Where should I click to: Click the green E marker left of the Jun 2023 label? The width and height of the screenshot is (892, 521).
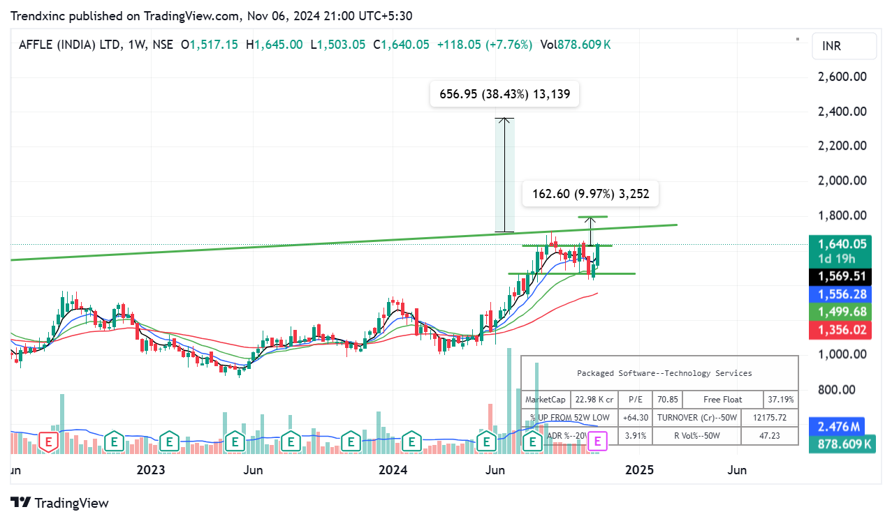point(235,441)
